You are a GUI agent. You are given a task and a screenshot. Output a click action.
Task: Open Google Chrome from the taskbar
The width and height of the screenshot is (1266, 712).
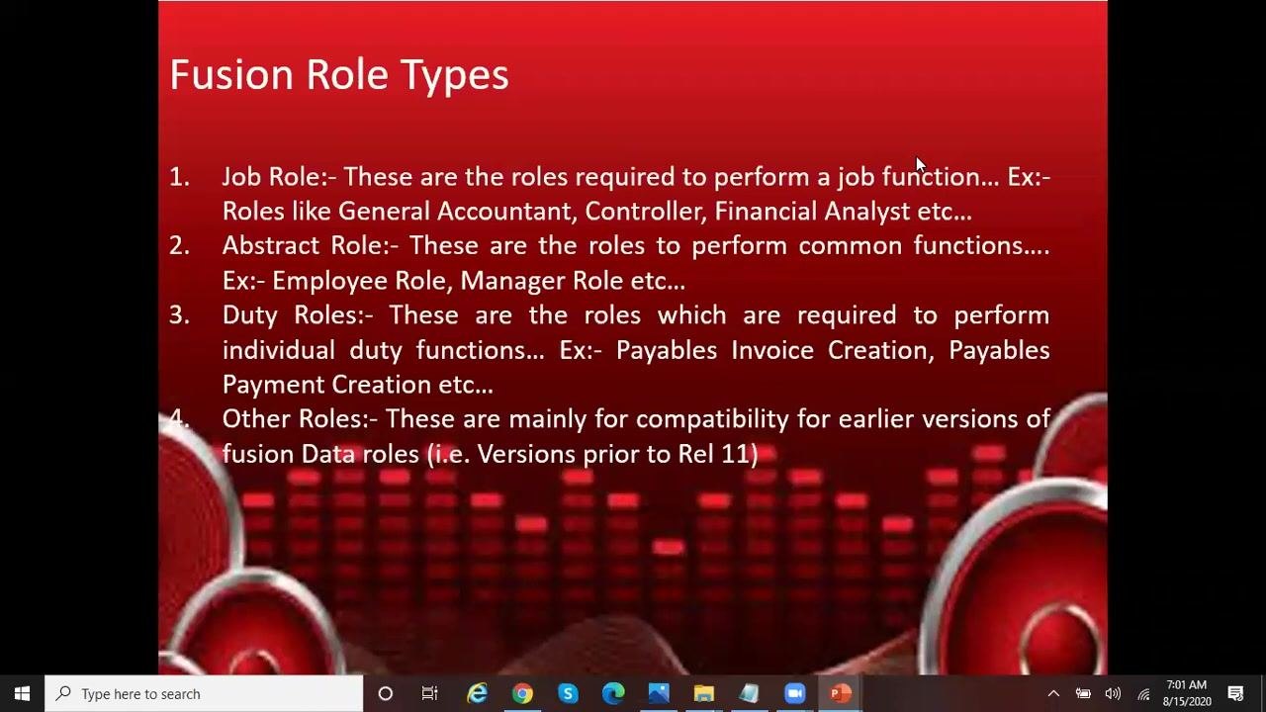(x=522, y=694)
